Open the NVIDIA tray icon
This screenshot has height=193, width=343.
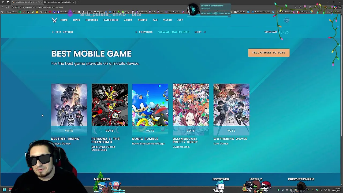312,190
